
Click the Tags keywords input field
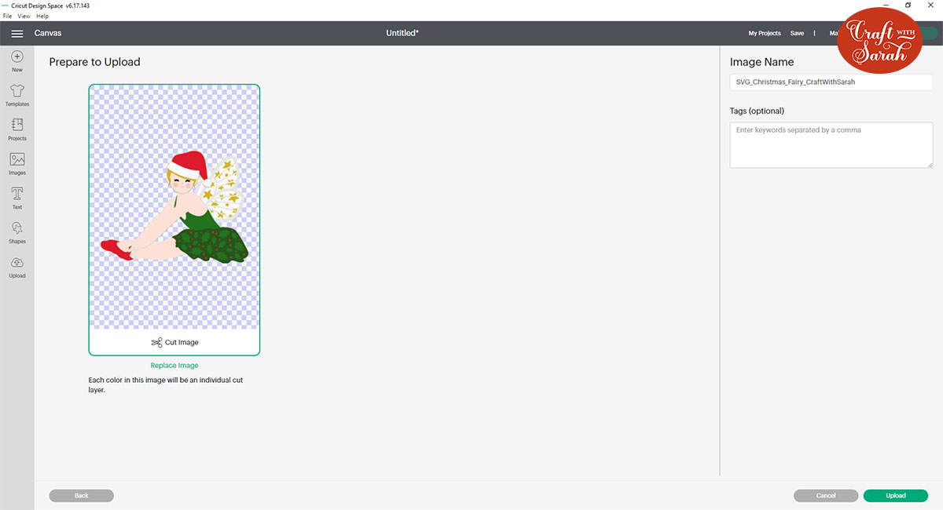click(x=831, y=144)
